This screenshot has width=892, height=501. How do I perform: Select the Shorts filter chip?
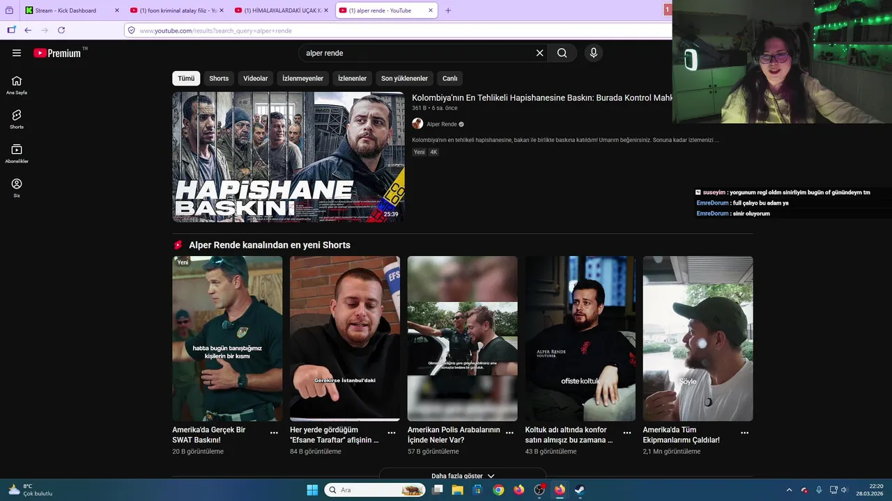coord(219,79)
